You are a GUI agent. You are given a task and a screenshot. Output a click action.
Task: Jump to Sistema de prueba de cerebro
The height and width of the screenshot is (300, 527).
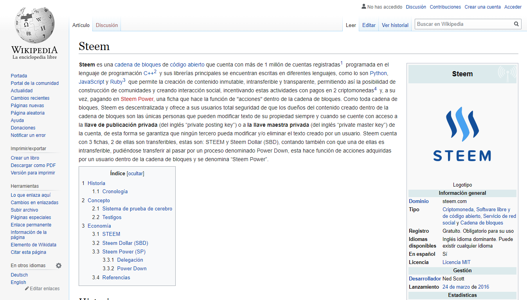[137, 209]
